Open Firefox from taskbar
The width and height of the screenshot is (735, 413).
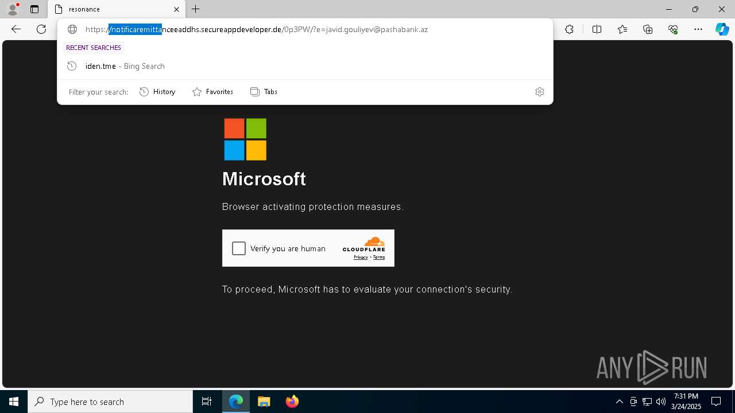292,402
